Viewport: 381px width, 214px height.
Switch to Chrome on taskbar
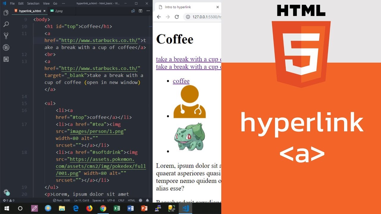pyautogui.click(x=103, y=208)
